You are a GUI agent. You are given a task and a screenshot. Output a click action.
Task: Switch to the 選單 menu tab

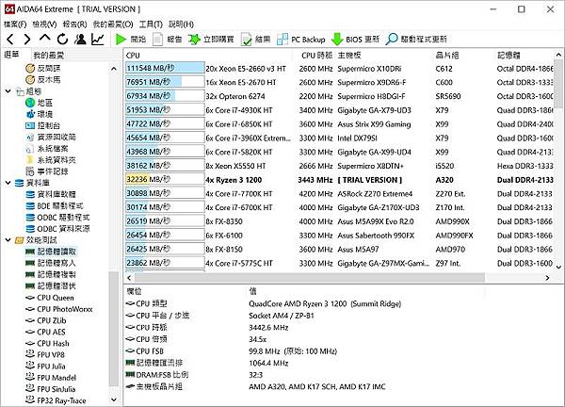coord(11,55)
